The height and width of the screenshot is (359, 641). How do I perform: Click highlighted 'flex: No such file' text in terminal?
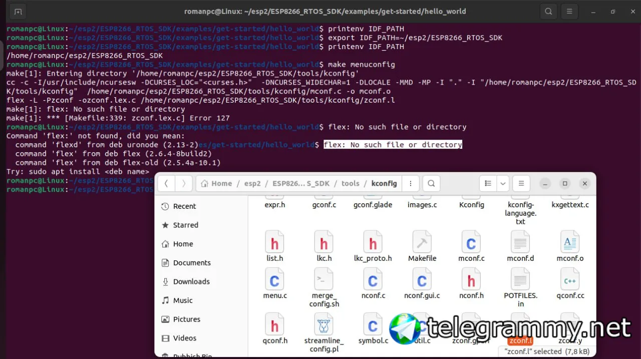click(393, 145)
